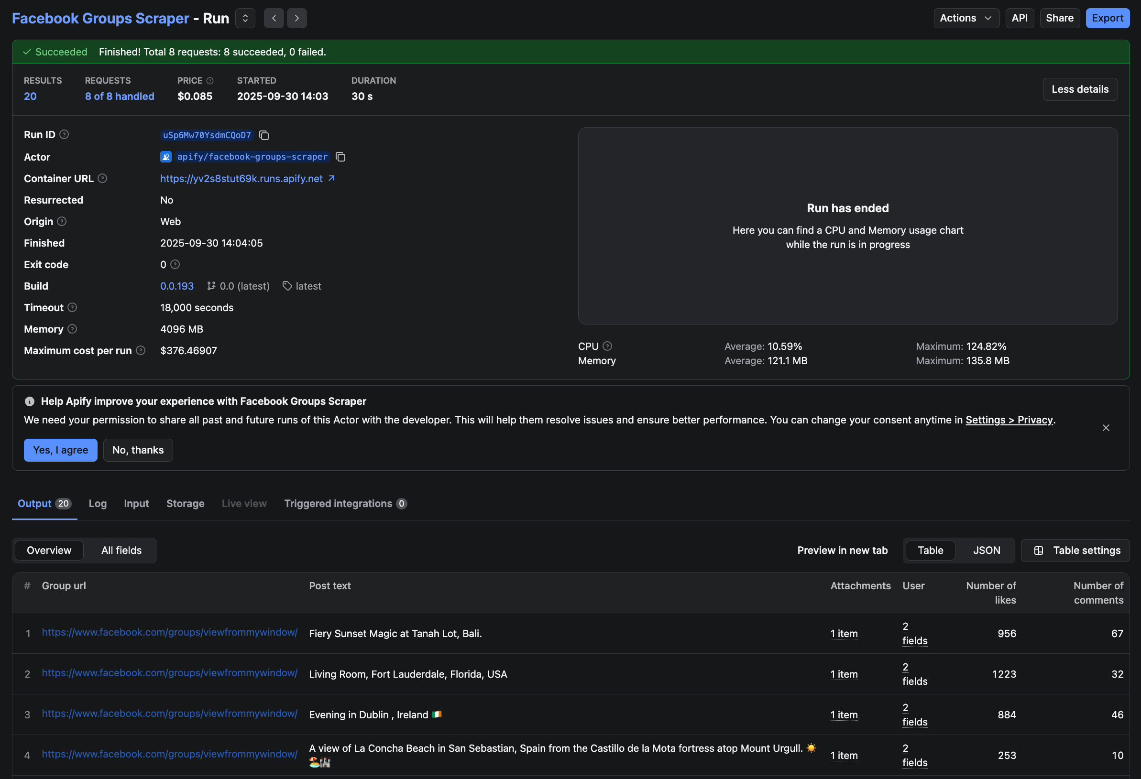Click the Run ID help icon
This screenshot has height=779, width=1141.
coord(64,134)
